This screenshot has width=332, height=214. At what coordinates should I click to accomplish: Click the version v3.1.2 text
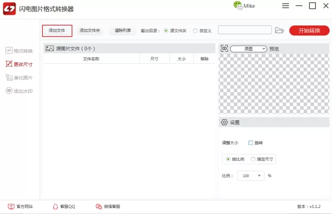coord(309,206)
